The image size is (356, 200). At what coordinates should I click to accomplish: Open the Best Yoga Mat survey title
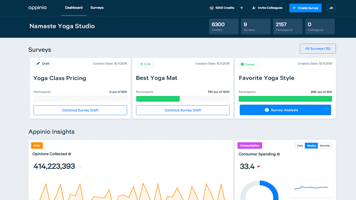[156, 78]
